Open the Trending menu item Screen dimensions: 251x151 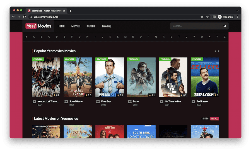pyautogui.click(x=107, y=26)
